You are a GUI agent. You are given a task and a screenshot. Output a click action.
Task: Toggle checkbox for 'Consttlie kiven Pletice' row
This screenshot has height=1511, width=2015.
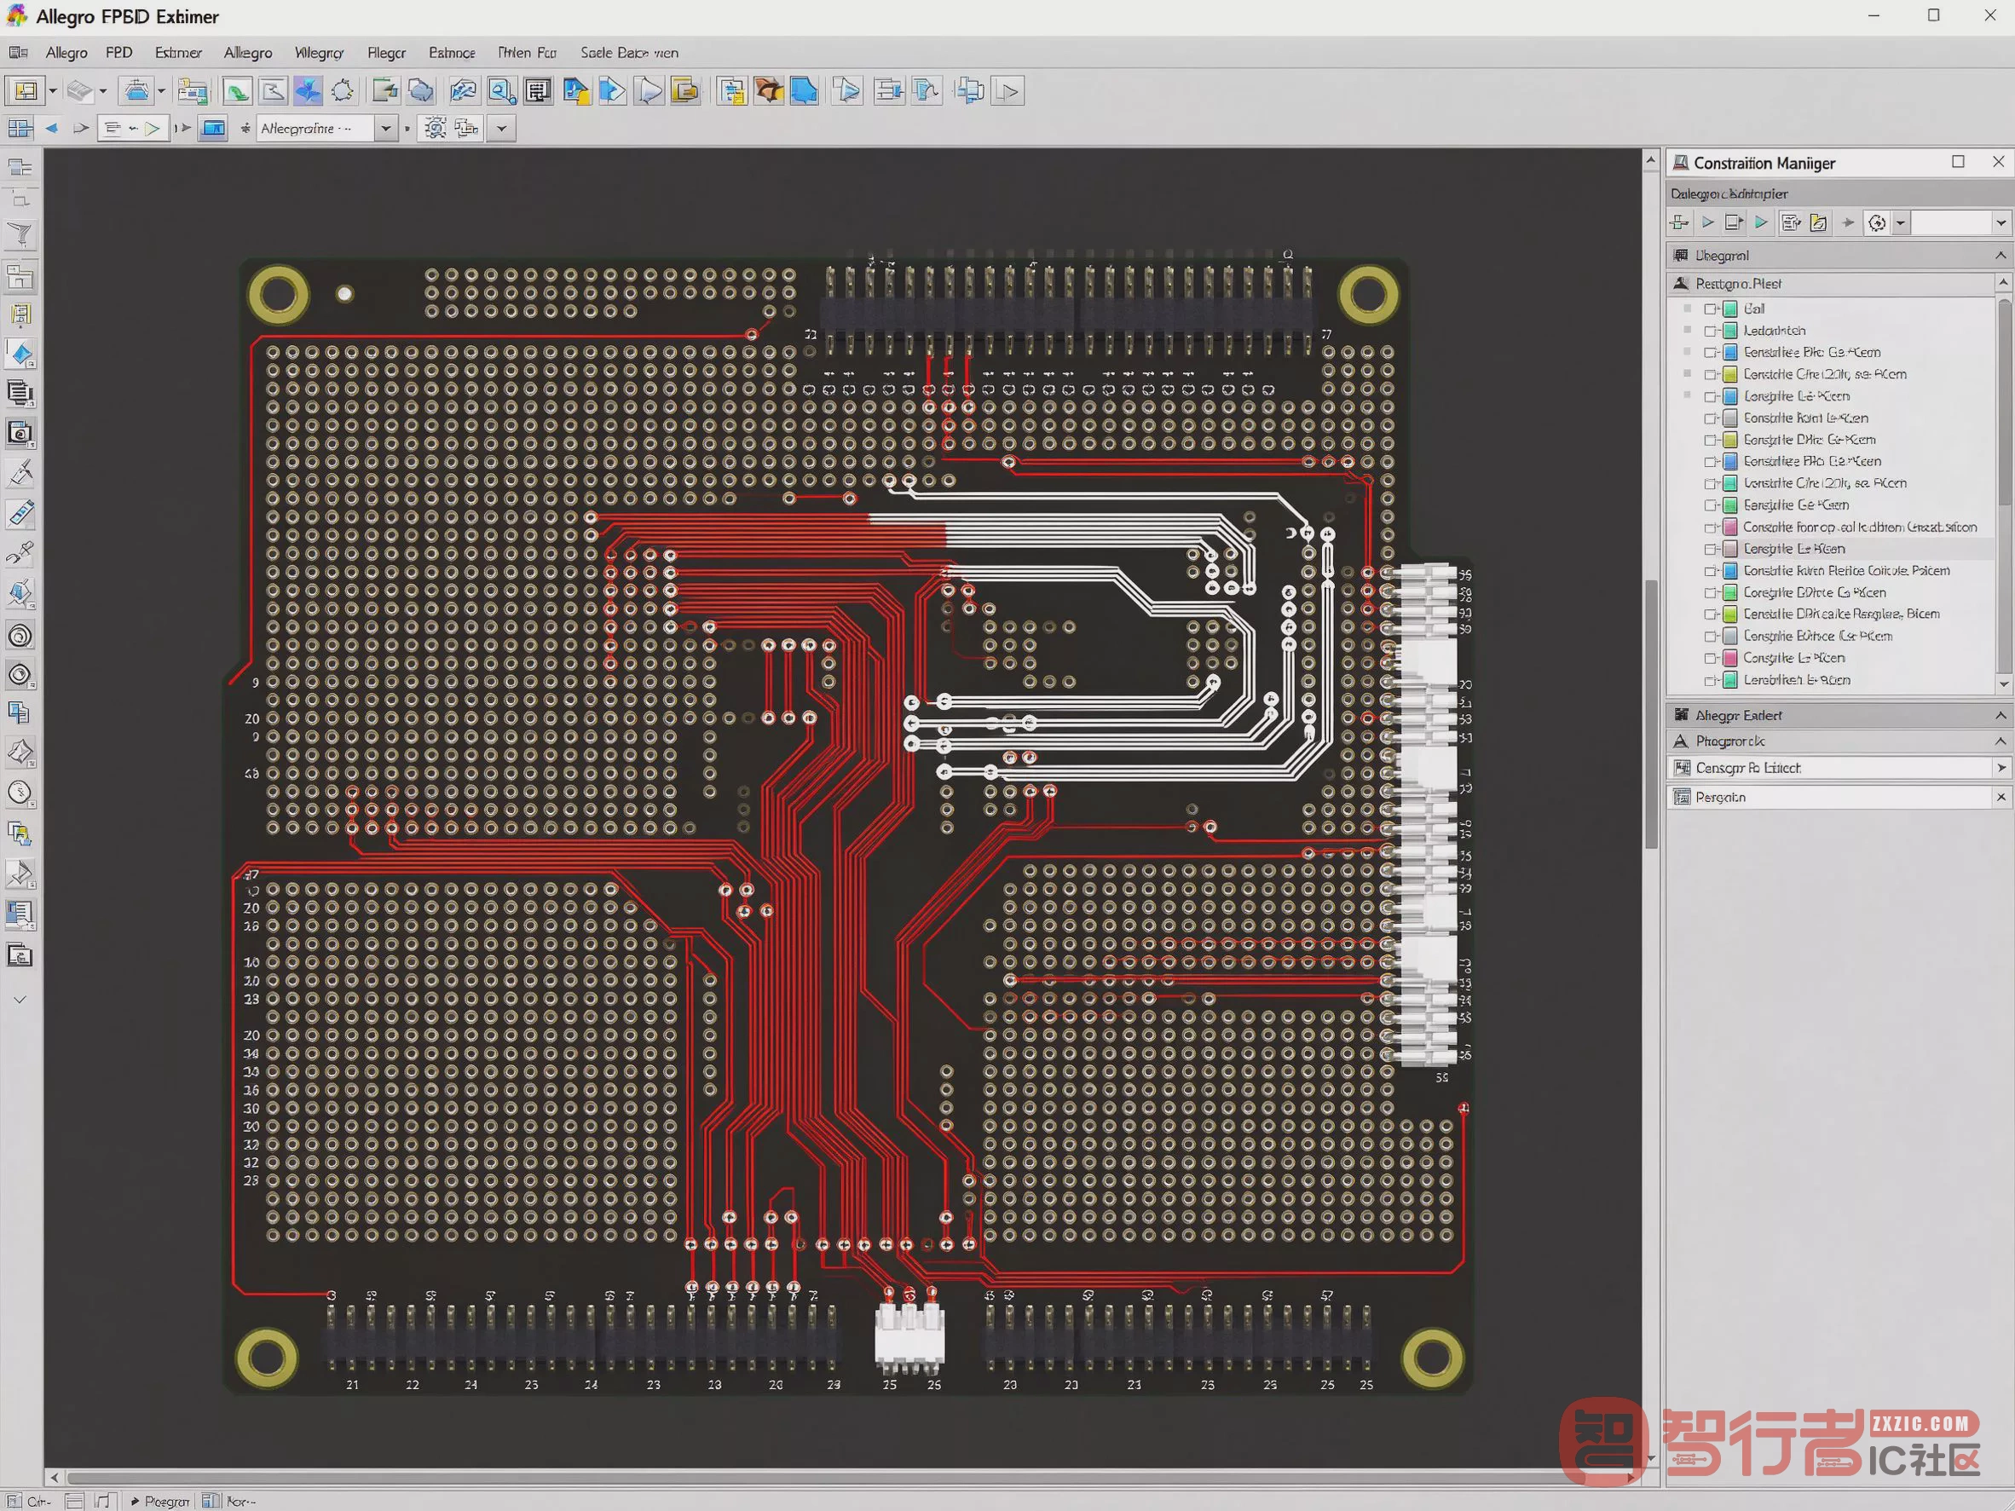1710,571
